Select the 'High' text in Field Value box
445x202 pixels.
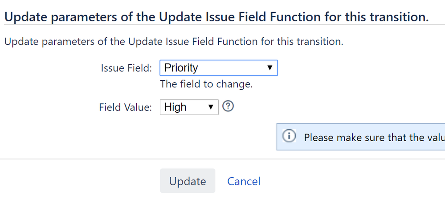[176, 107]
